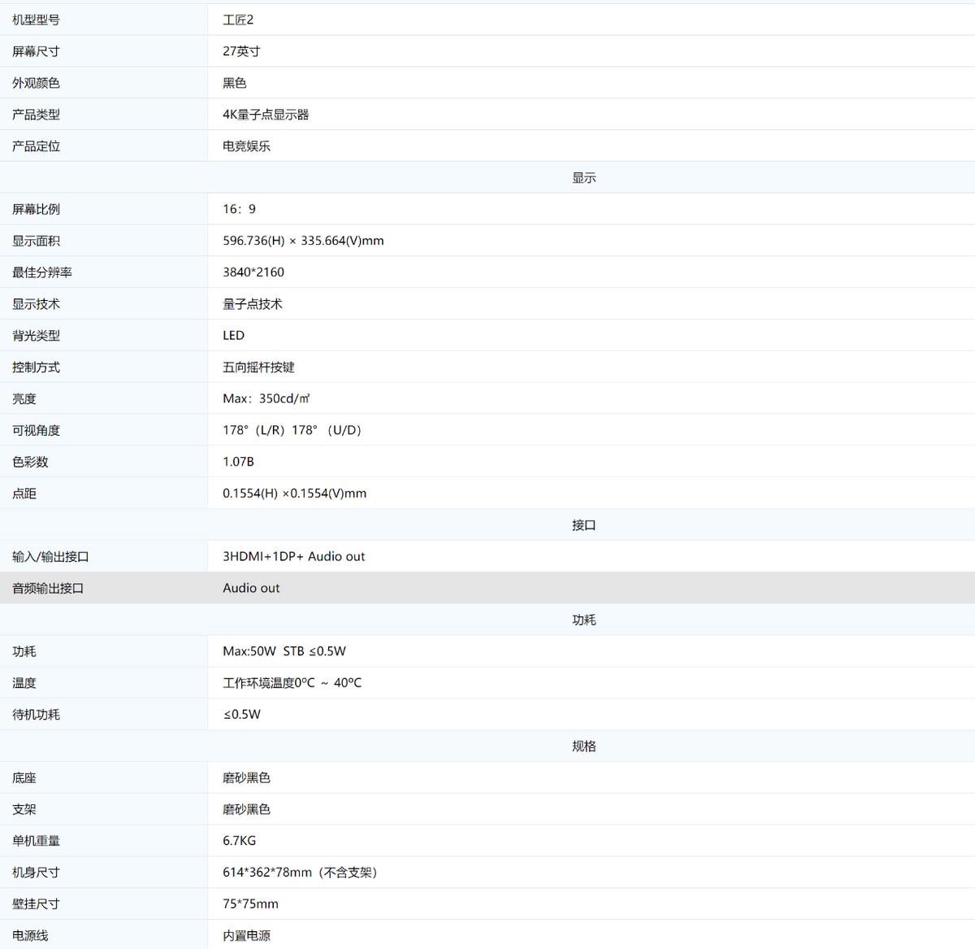Select the value LED
This screenshot has width=975, height=949.
click(x=233, y=335)
